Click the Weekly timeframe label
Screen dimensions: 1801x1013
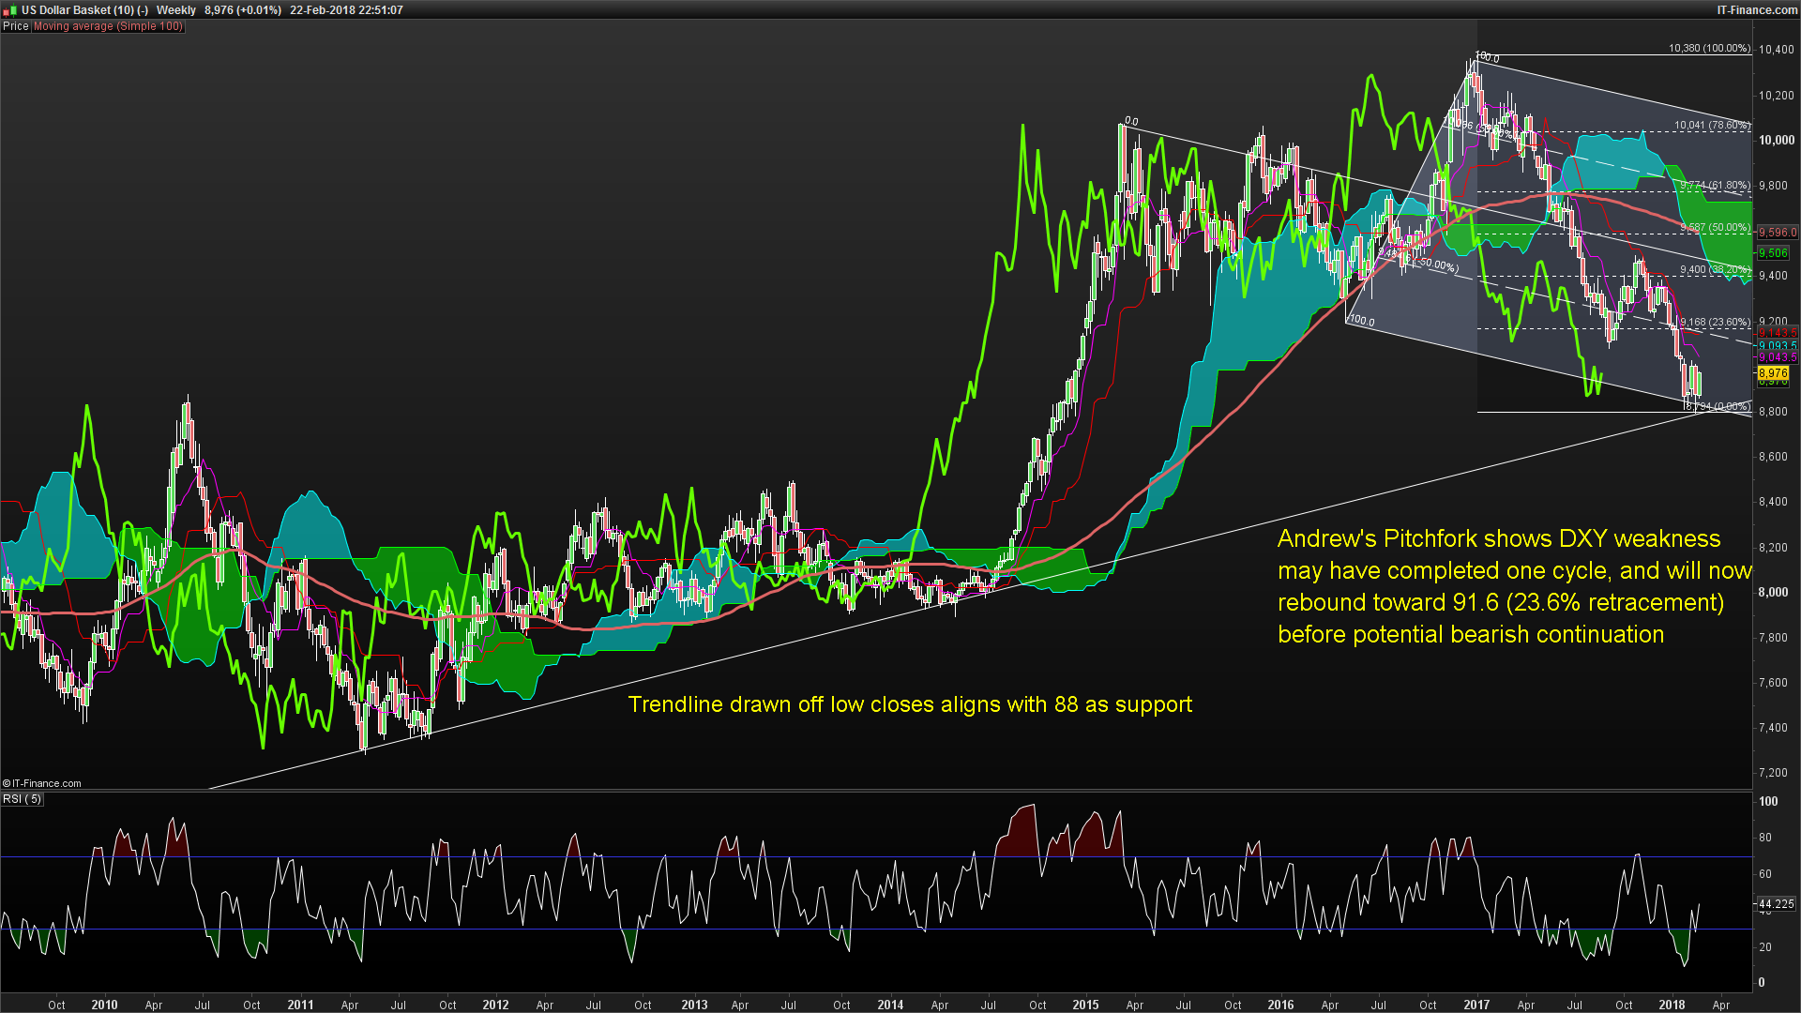[176, 10]
